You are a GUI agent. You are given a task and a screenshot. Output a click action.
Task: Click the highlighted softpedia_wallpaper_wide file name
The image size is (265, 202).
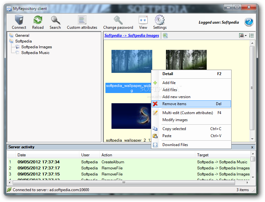coord(128,88)
